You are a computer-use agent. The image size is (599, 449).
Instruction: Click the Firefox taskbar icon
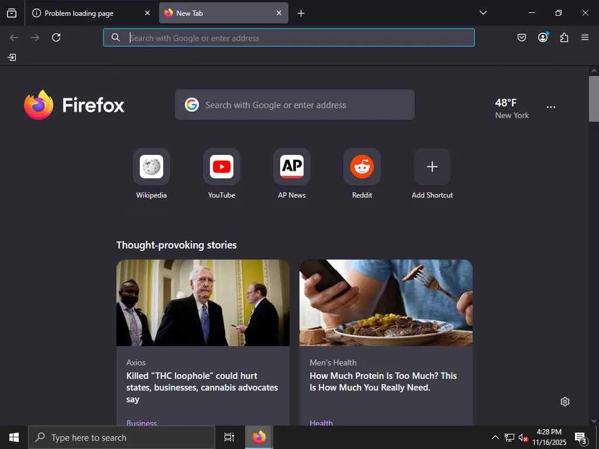(x=259, y=437)
